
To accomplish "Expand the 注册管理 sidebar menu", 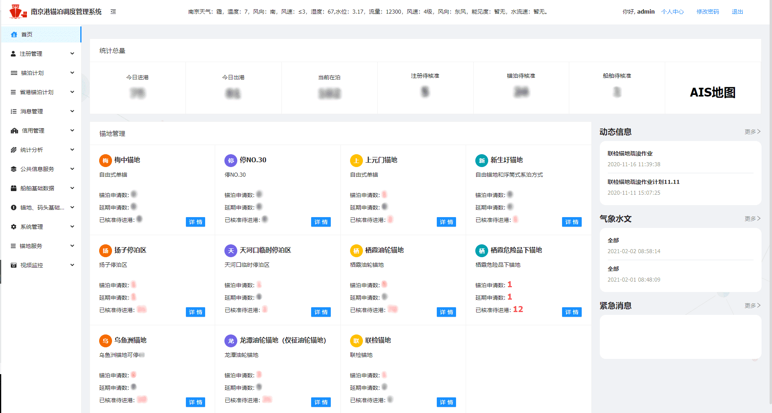I will click(x=72, y=54).
